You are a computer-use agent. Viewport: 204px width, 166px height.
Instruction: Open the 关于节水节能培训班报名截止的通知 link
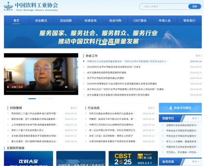point(106,78)
